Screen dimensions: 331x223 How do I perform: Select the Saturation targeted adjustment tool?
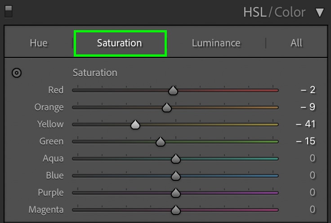pyautogui.click(x=17, y=73)
